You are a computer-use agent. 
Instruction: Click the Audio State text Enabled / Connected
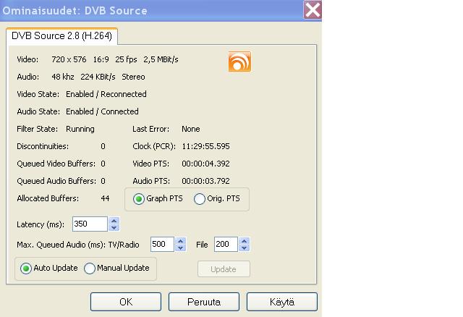[x=102, y=111]
